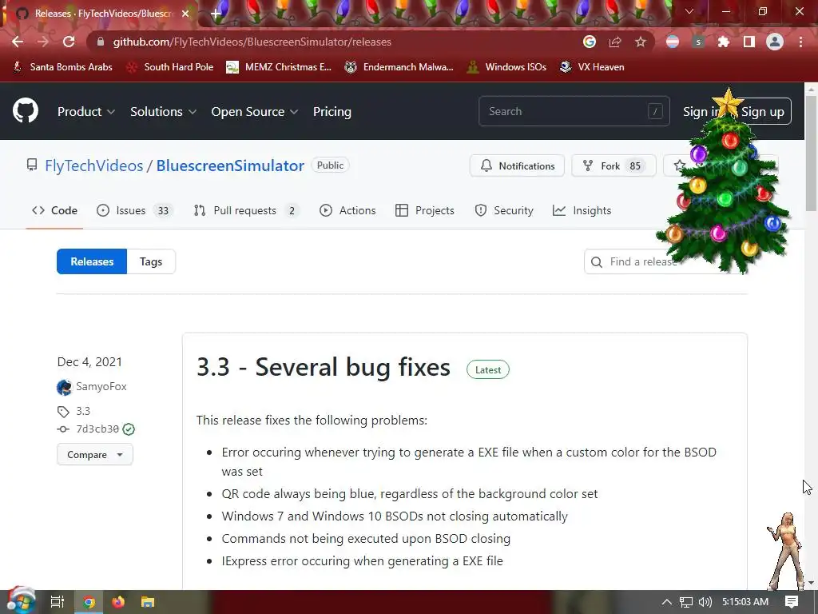Click the verified commit check badge
Screen dimensions: 818x614
click(129, 429)
